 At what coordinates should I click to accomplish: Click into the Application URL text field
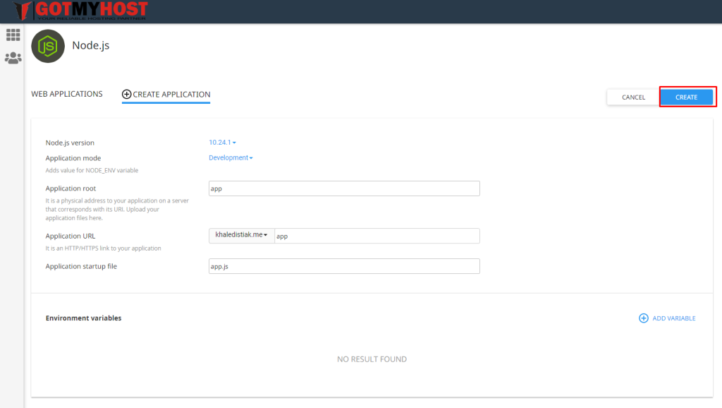377,236
